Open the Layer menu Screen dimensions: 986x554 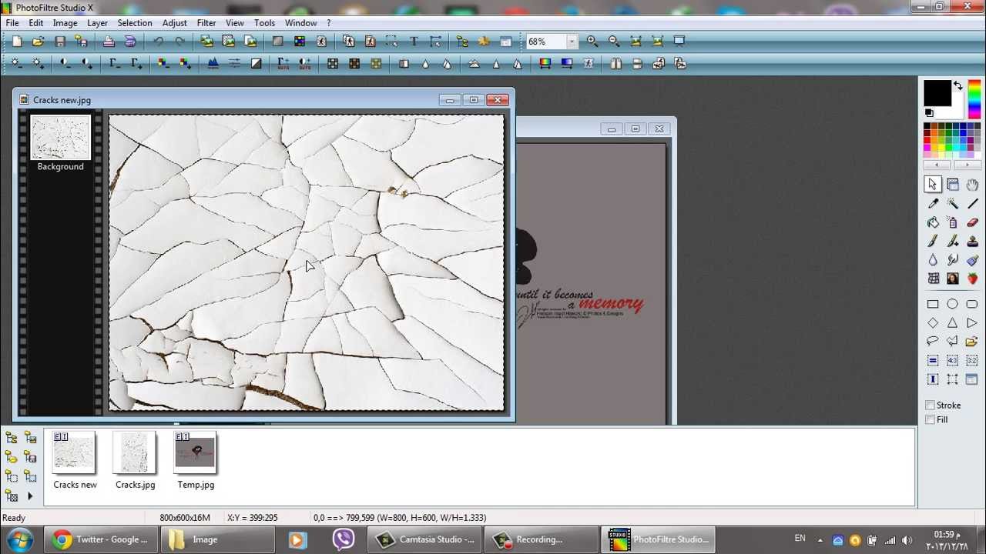tap(97, 23)
